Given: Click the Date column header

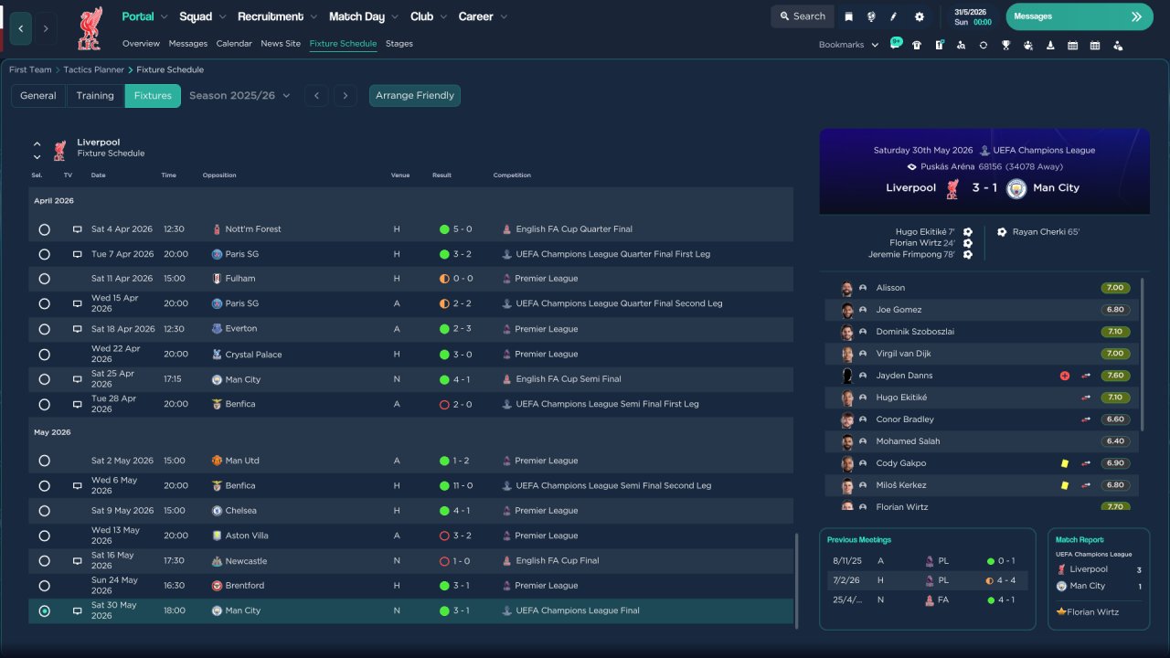Looking at the screenshot, I should point(98,175).
